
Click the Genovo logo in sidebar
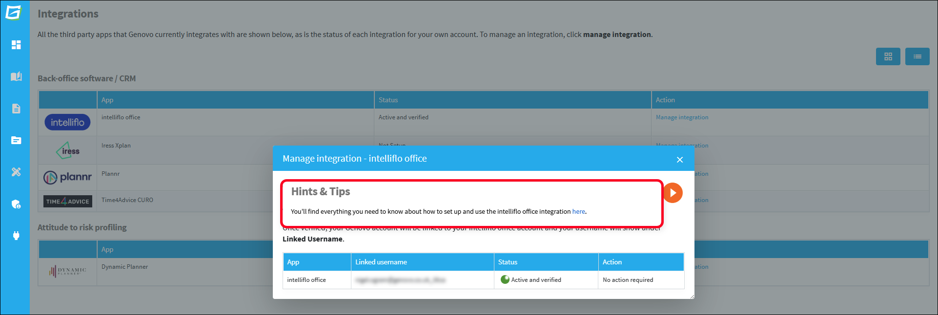(x=14, y=12)
